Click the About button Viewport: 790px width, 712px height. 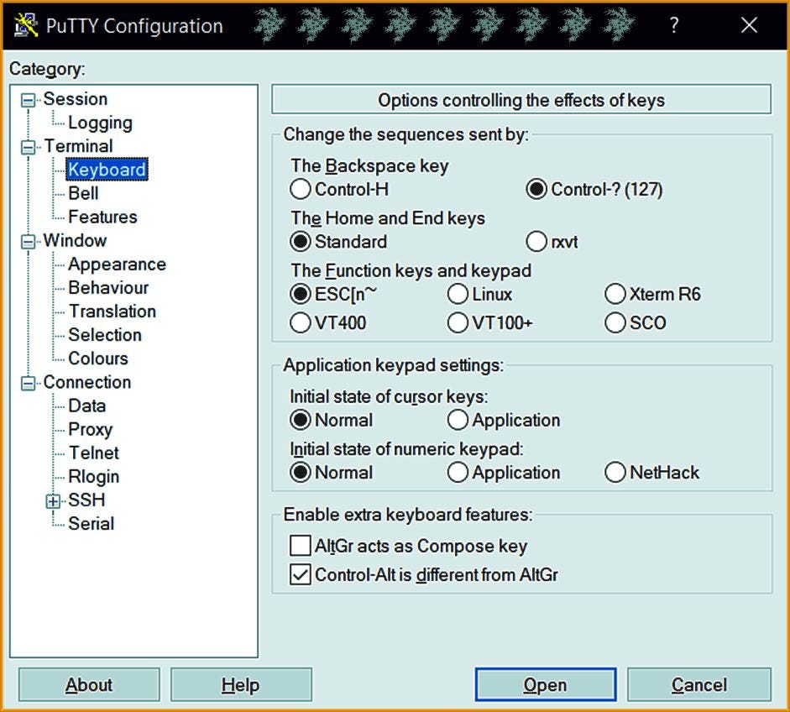click(x=88, y=683)
